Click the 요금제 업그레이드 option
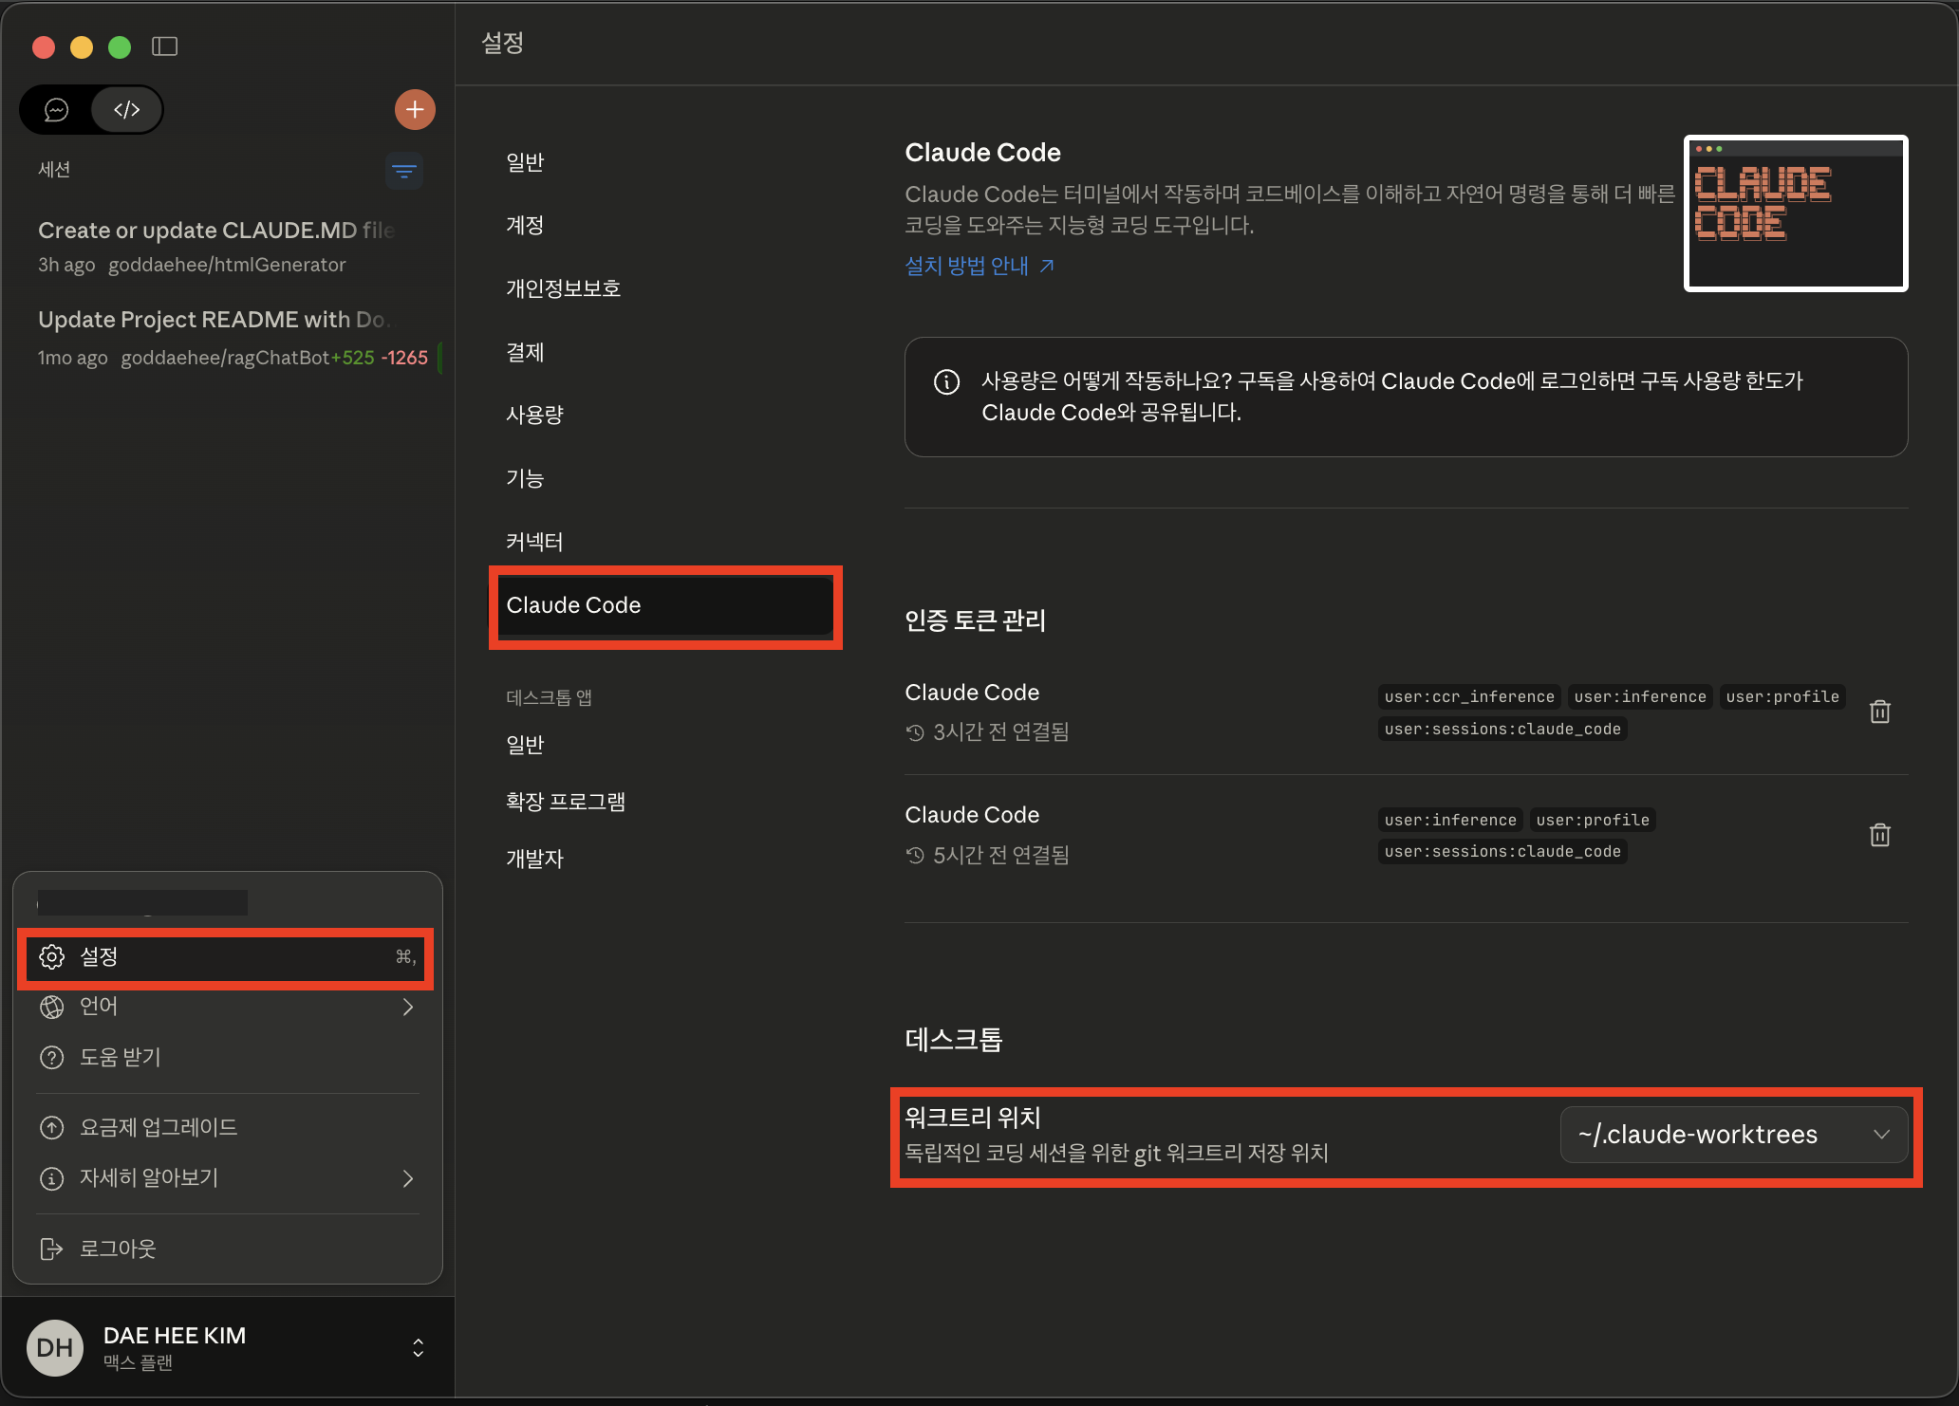The image size is (1959, 1406). click(158, 1127)
